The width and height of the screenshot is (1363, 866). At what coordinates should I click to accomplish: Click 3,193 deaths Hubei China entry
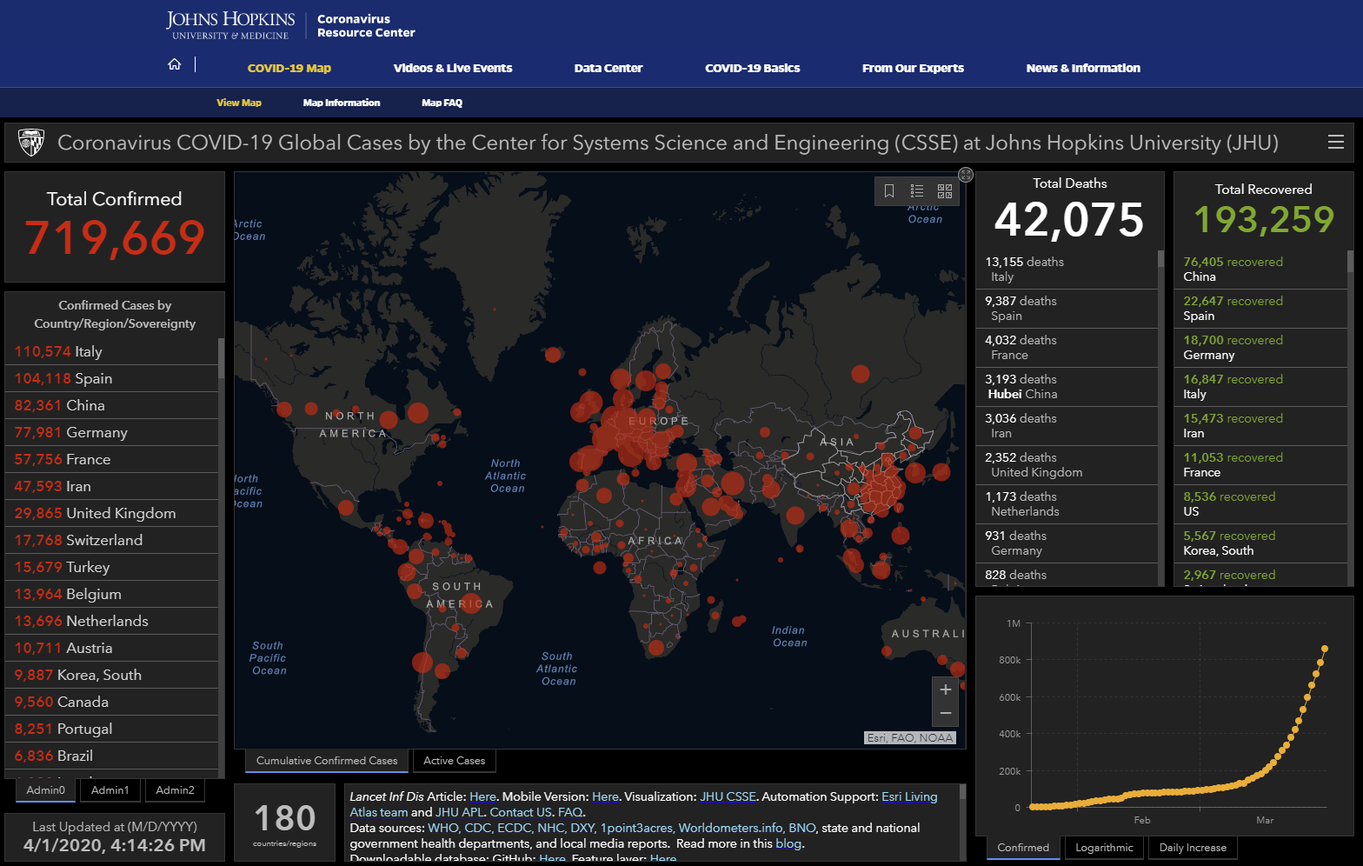[1067, 387]
